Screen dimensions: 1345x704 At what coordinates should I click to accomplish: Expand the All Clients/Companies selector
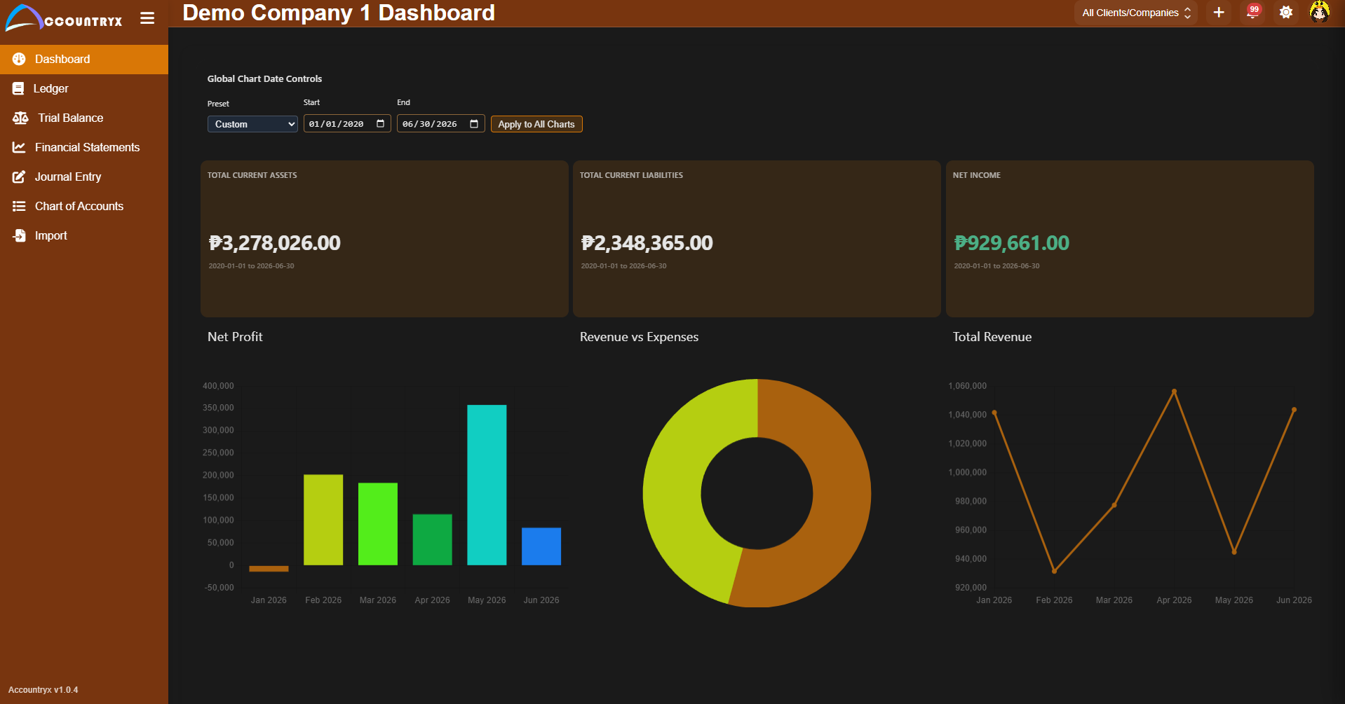[x=1136, y=13]
